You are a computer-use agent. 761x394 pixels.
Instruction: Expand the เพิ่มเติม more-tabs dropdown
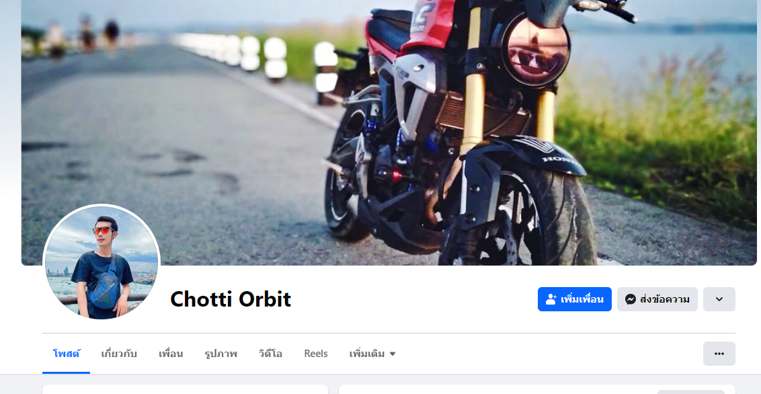(x=372, y=354)
